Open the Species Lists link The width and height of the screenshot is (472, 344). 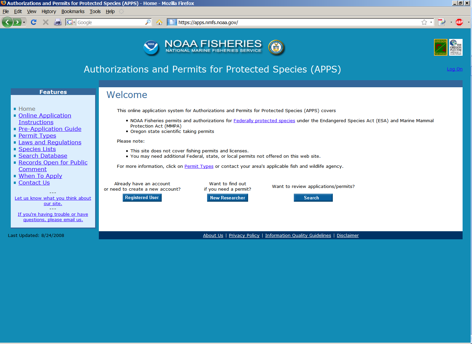point(37,149)
